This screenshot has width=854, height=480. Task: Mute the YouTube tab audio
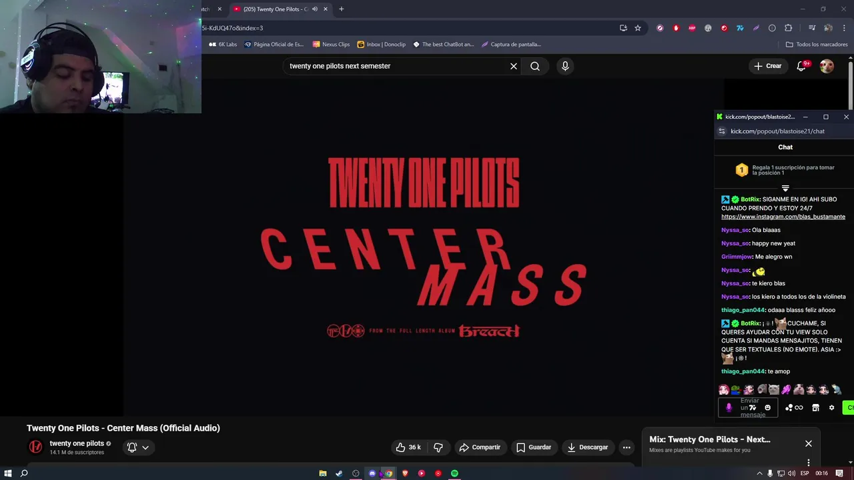pos(315,9)
